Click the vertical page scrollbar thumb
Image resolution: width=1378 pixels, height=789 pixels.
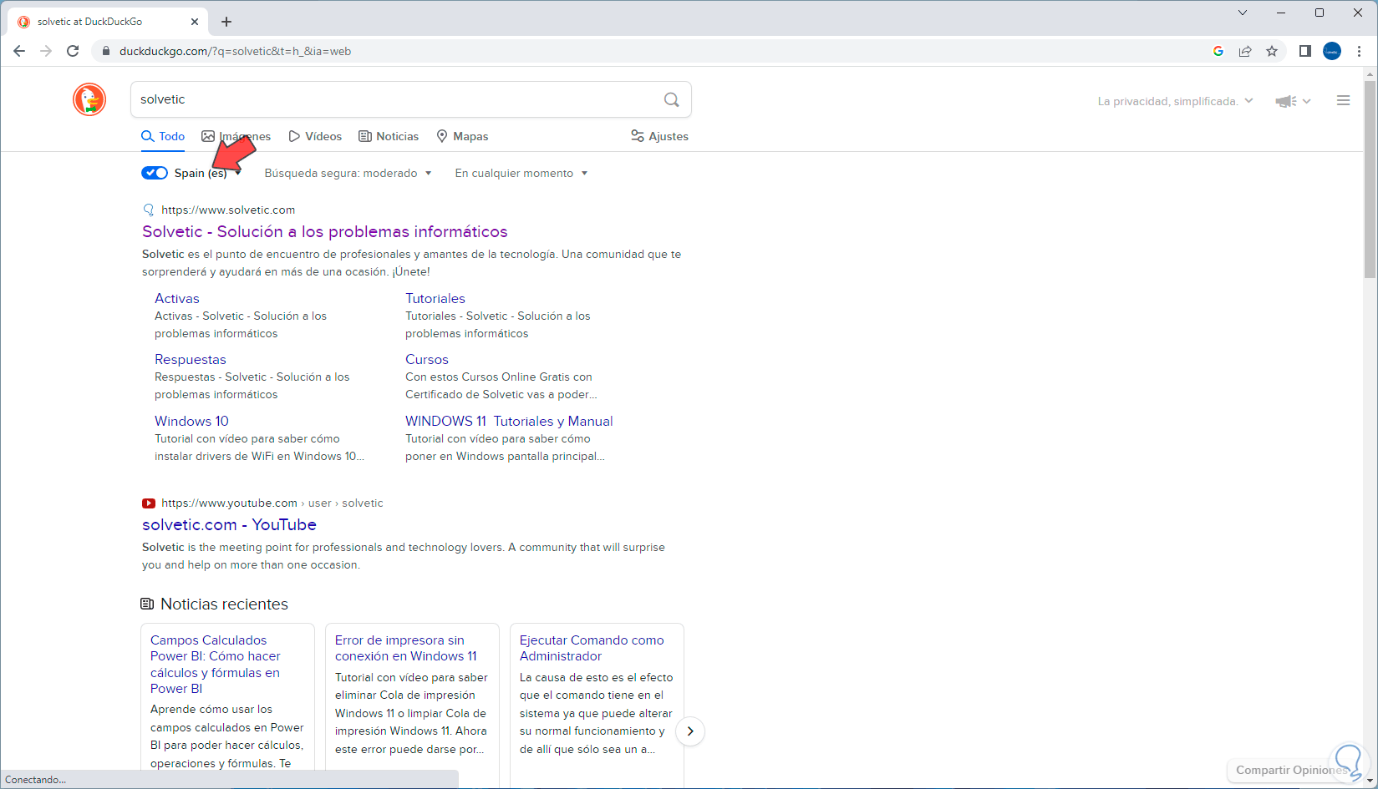click(1370, 180)
